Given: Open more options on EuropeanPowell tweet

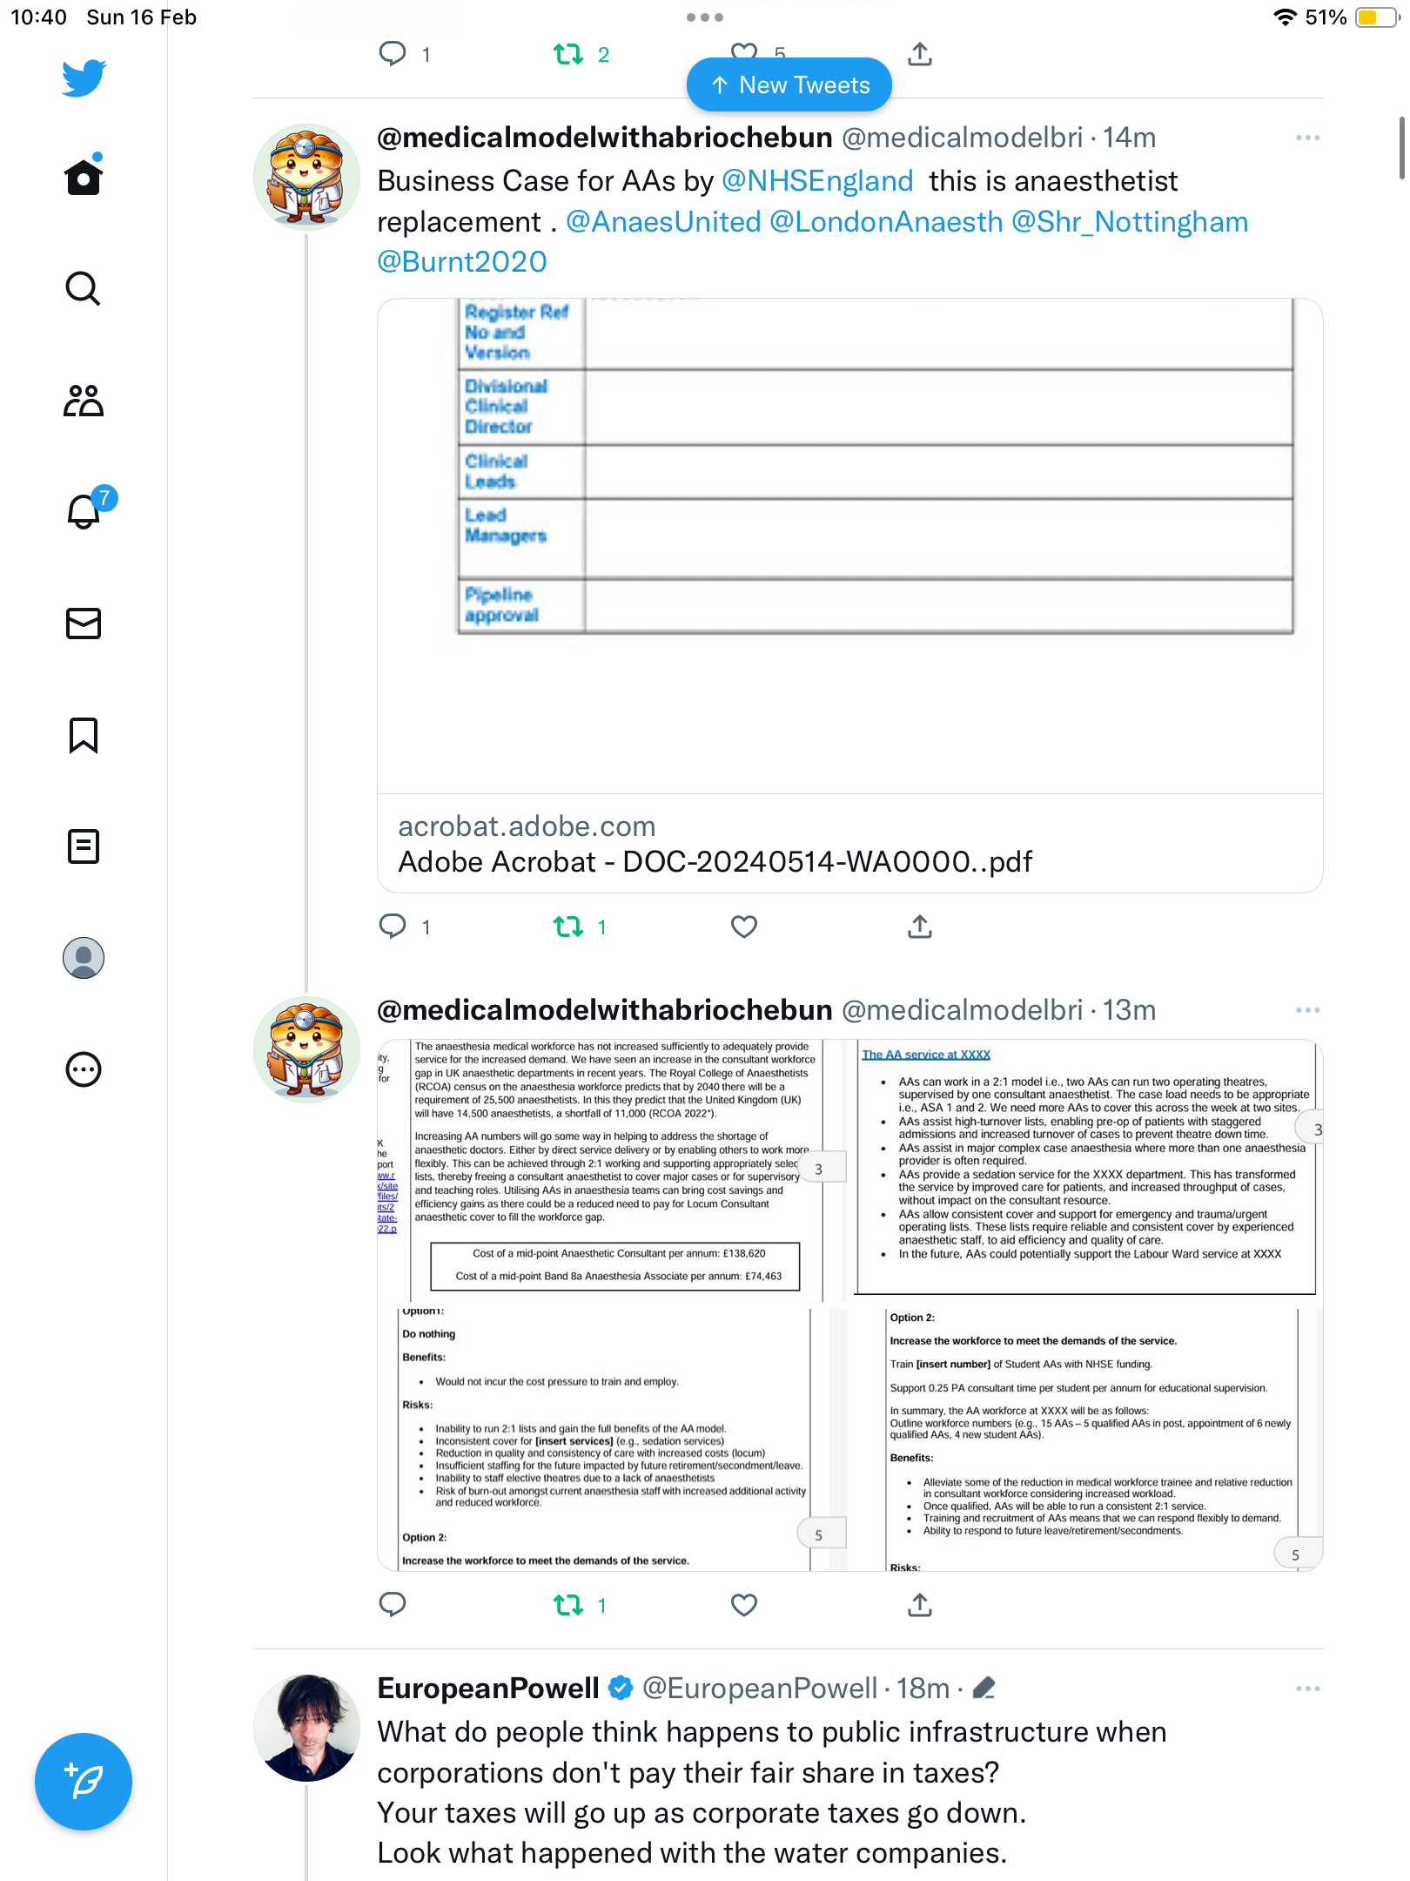Looking at the screenshot, I should point(1307,1689).
